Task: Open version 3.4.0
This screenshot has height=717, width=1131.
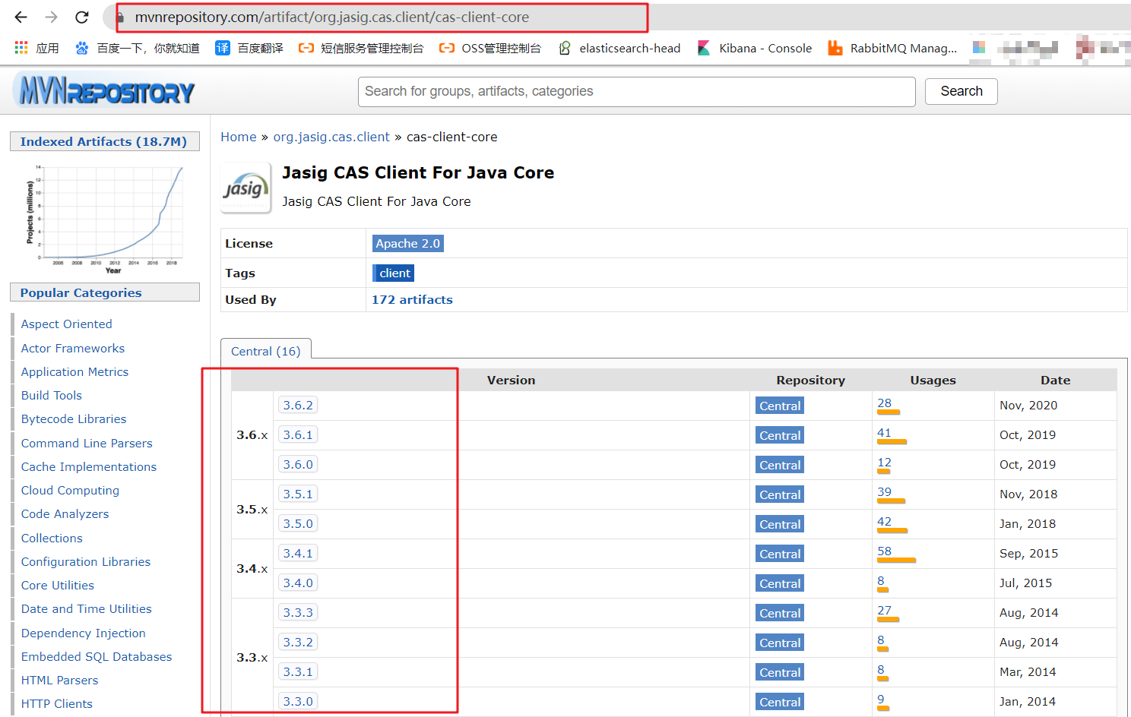Action: [298, 583]
